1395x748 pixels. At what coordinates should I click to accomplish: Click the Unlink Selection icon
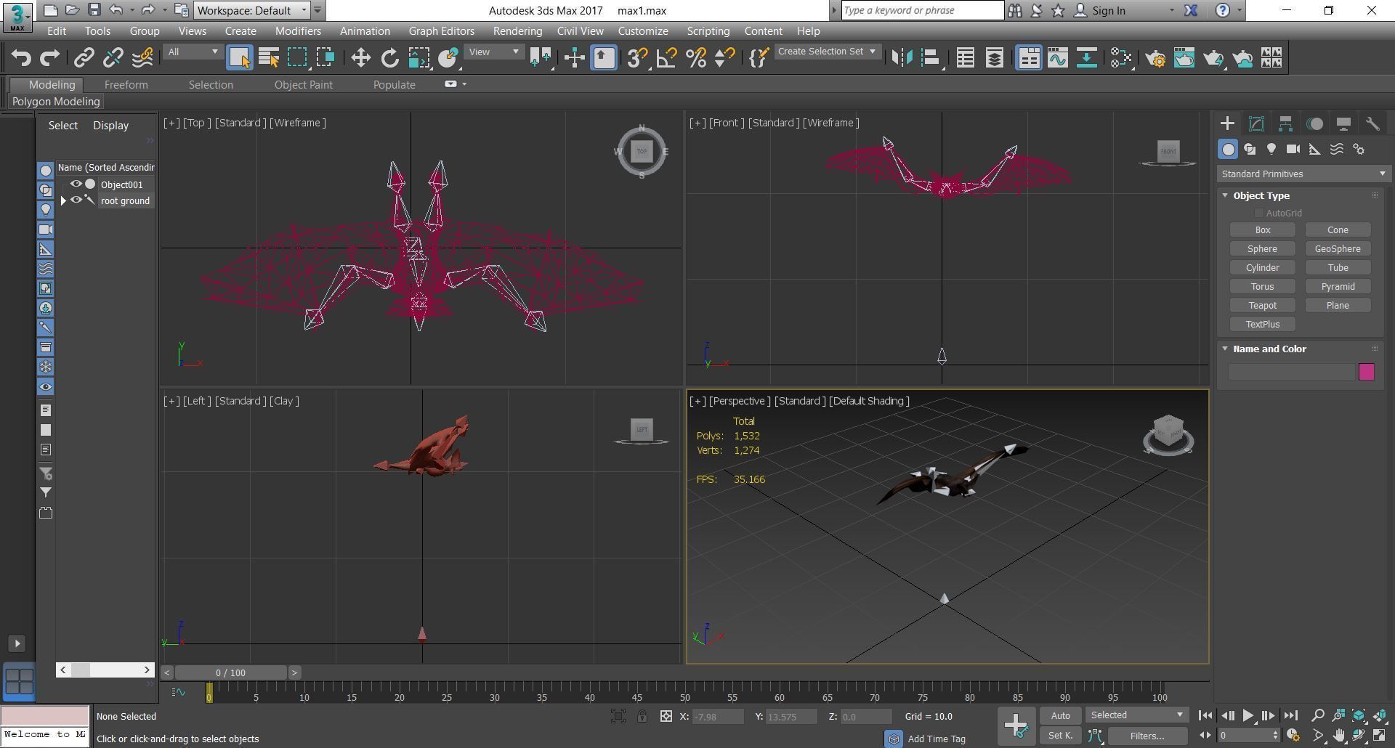[113, 58]
